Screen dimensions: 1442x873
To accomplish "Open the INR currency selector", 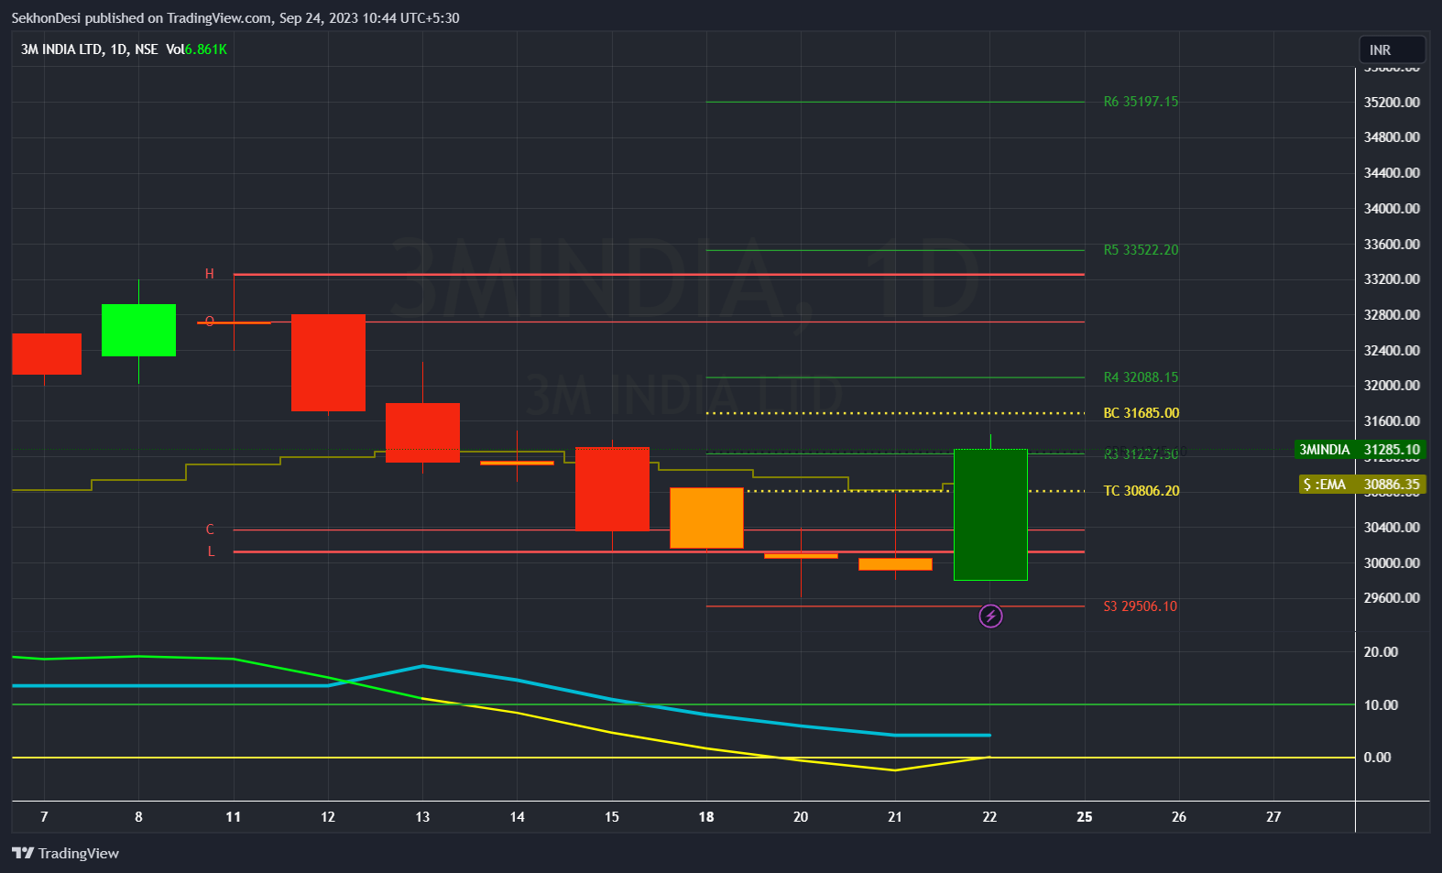I will 1392,49.
